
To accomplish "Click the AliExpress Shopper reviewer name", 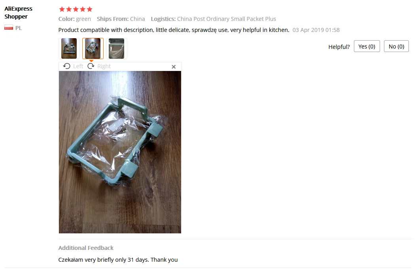I will (x=18, y=13).
